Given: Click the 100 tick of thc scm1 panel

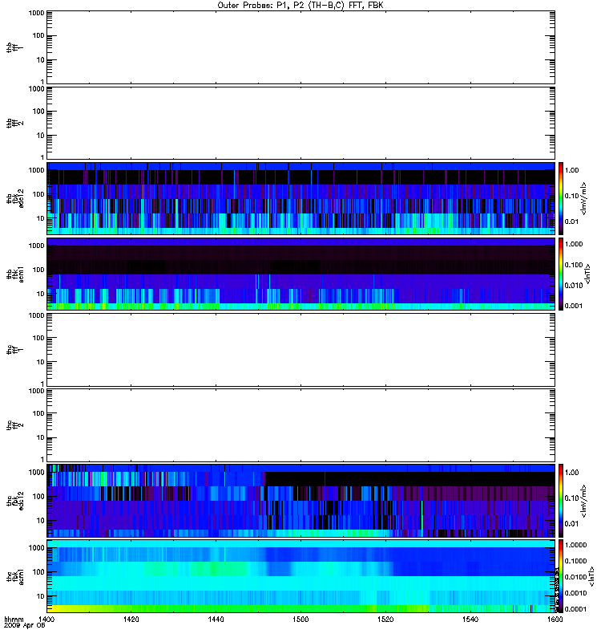Looking at the screenshot, I should [38, 572].
